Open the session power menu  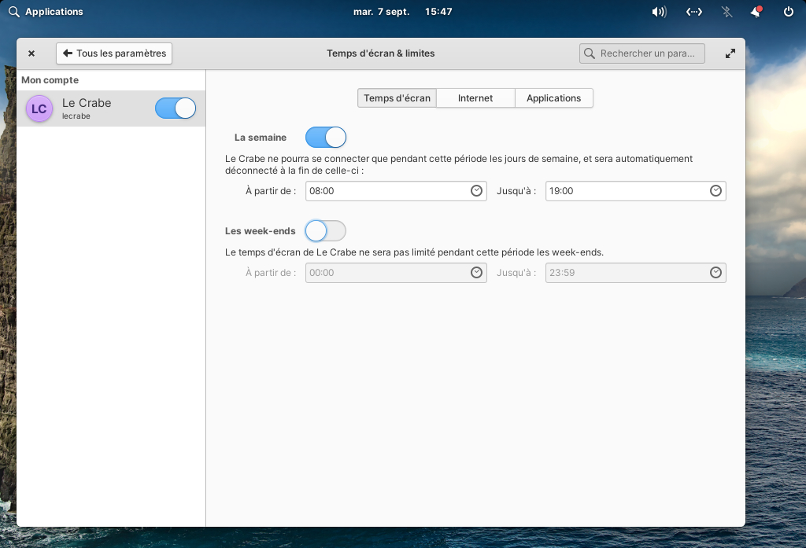(788, 11)
